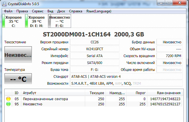Click the CrystalDiskInfo title bar app icon
This screenshot has width=189, height=122.
4,4
